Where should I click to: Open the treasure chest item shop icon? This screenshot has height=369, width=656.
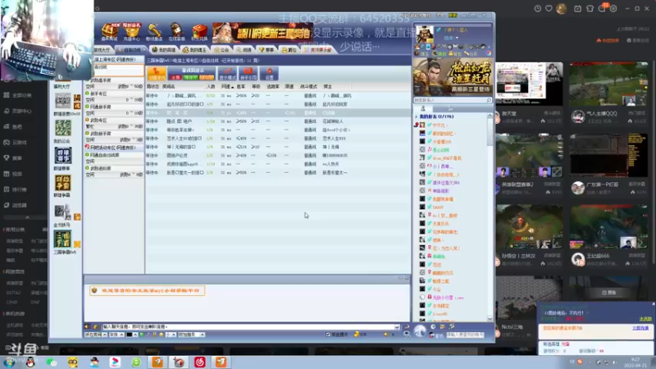point(109,31)
